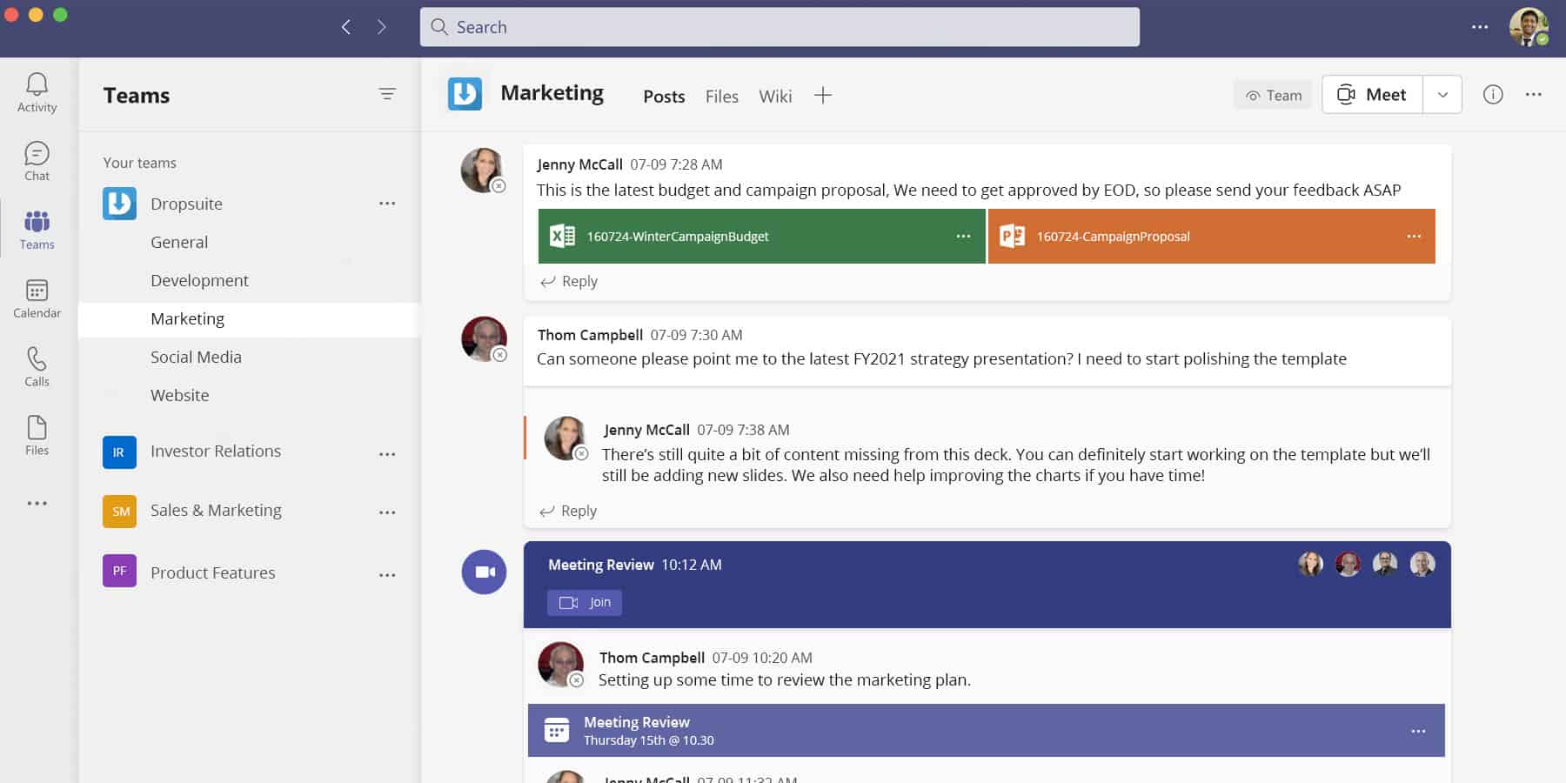Screen dimensions: 1566x783
Task: Click Thom Campbell's name on 10:20 AM post
Action: click(x=652, y=658)
